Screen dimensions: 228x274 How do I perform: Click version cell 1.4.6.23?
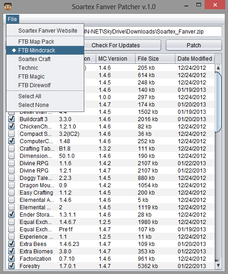point(69,244)
